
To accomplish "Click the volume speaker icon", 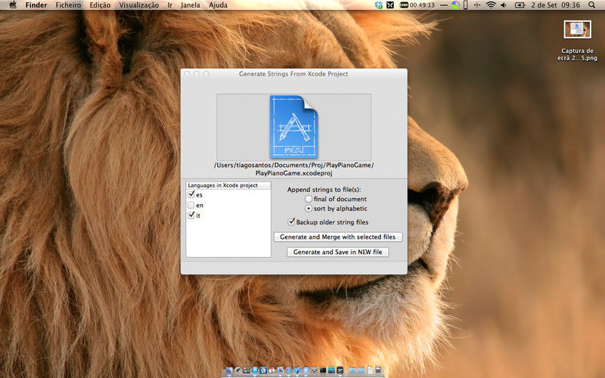I will point(504,5).
